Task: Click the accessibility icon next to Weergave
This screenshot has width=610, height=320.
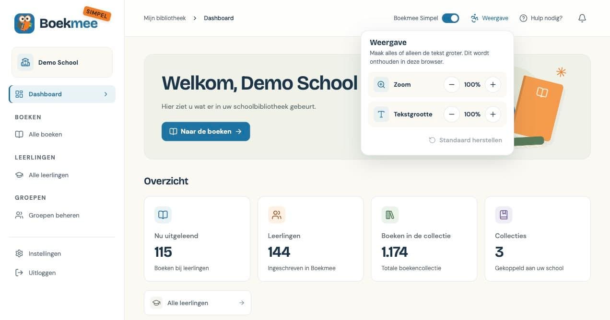Action: 475,18
